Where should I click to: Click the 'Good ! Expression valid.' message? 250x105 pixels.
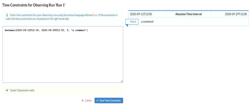coord(22,90)
